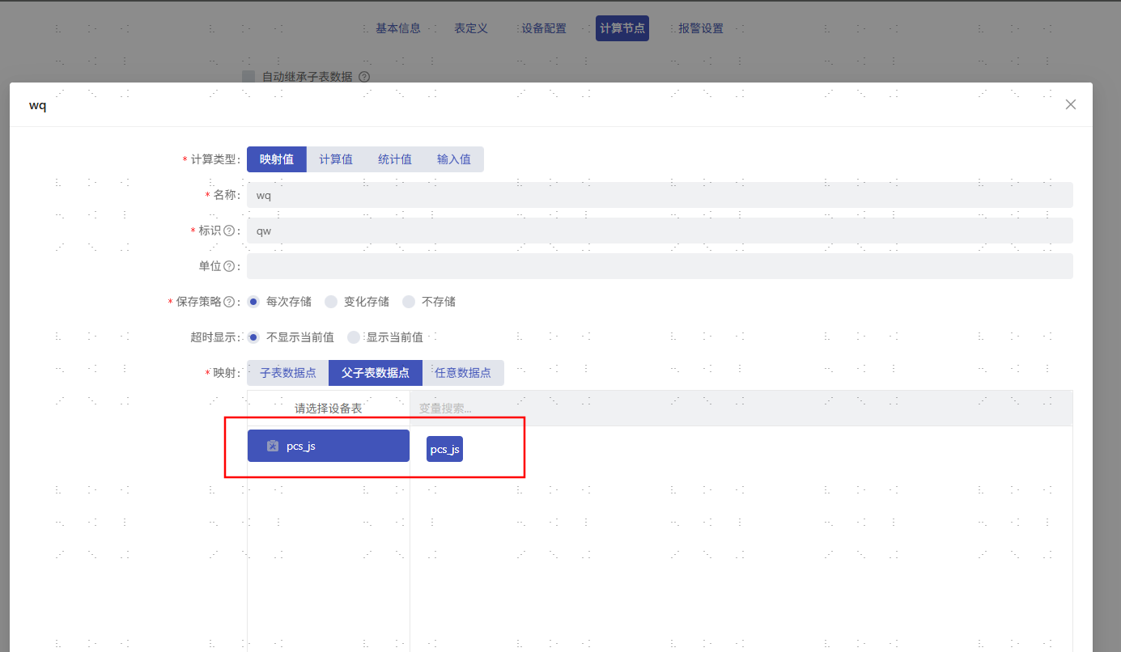The width and height of the screenshot is (1121, 652).
Task: Open 表定义 tab in background page
Action: coord(471,28)
